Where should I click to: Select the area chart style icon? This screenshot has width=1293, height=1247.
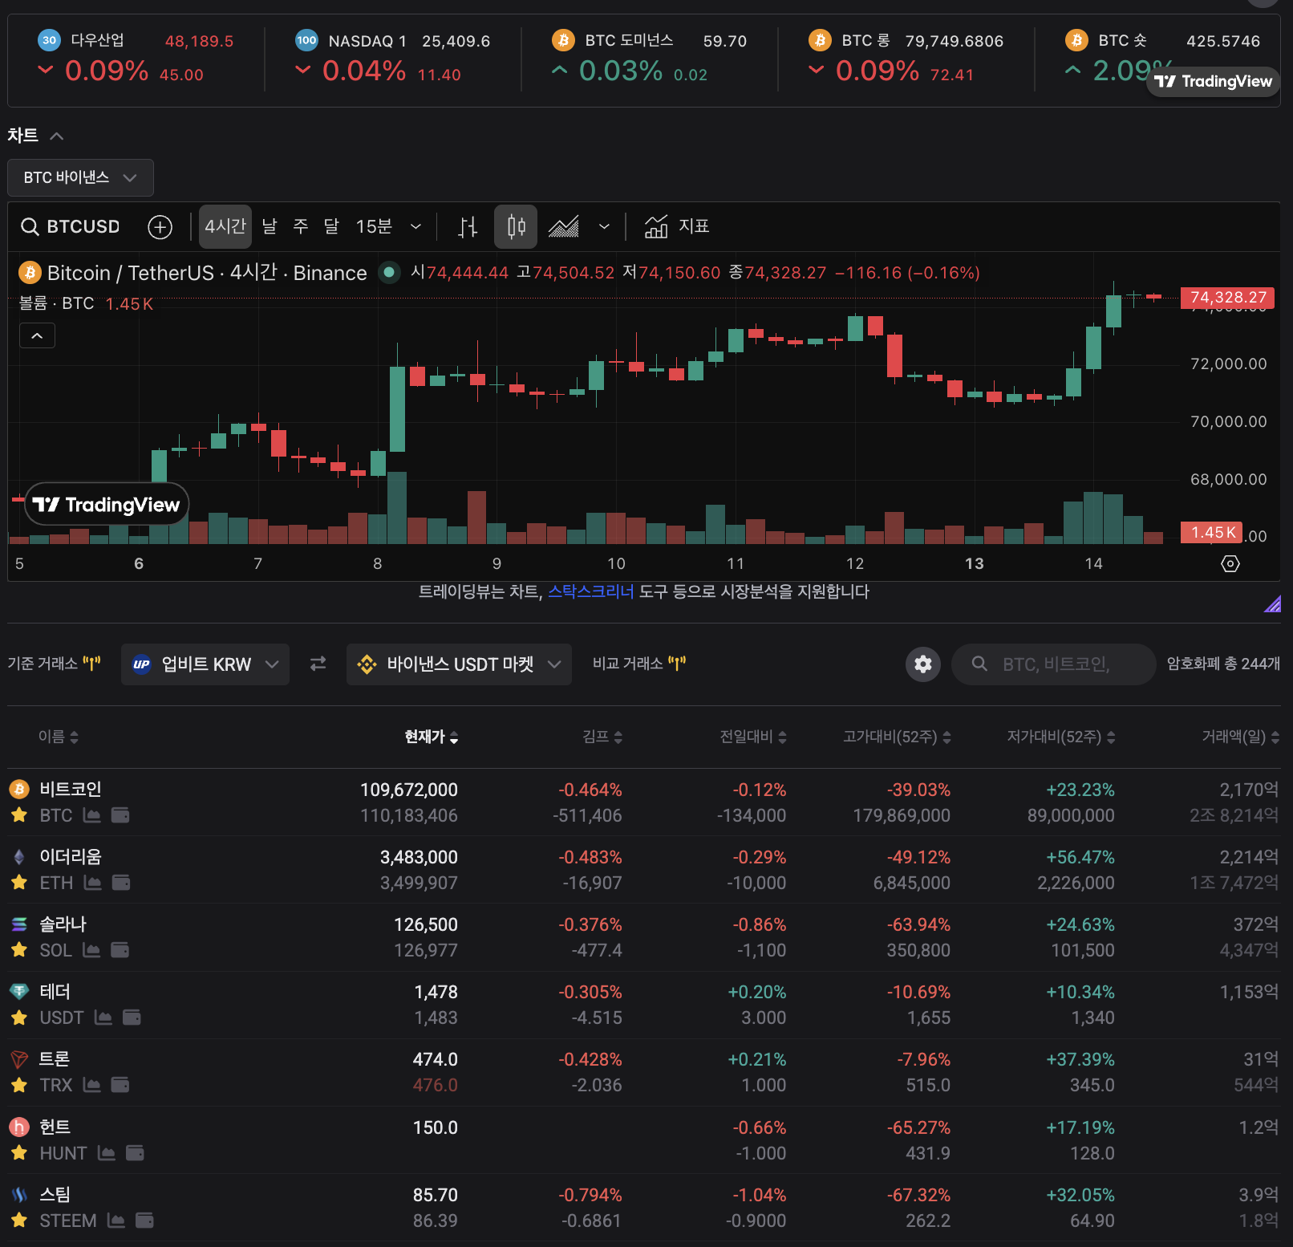(564, 227)
